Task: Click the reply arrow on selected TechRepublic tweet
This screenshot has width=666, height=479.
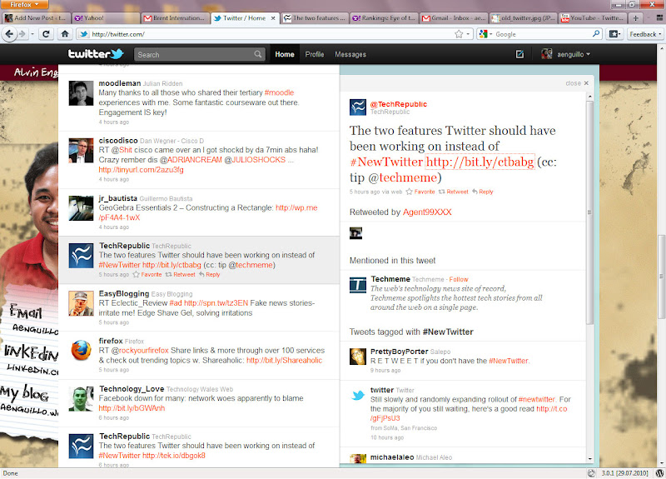Action: [201, 275]
